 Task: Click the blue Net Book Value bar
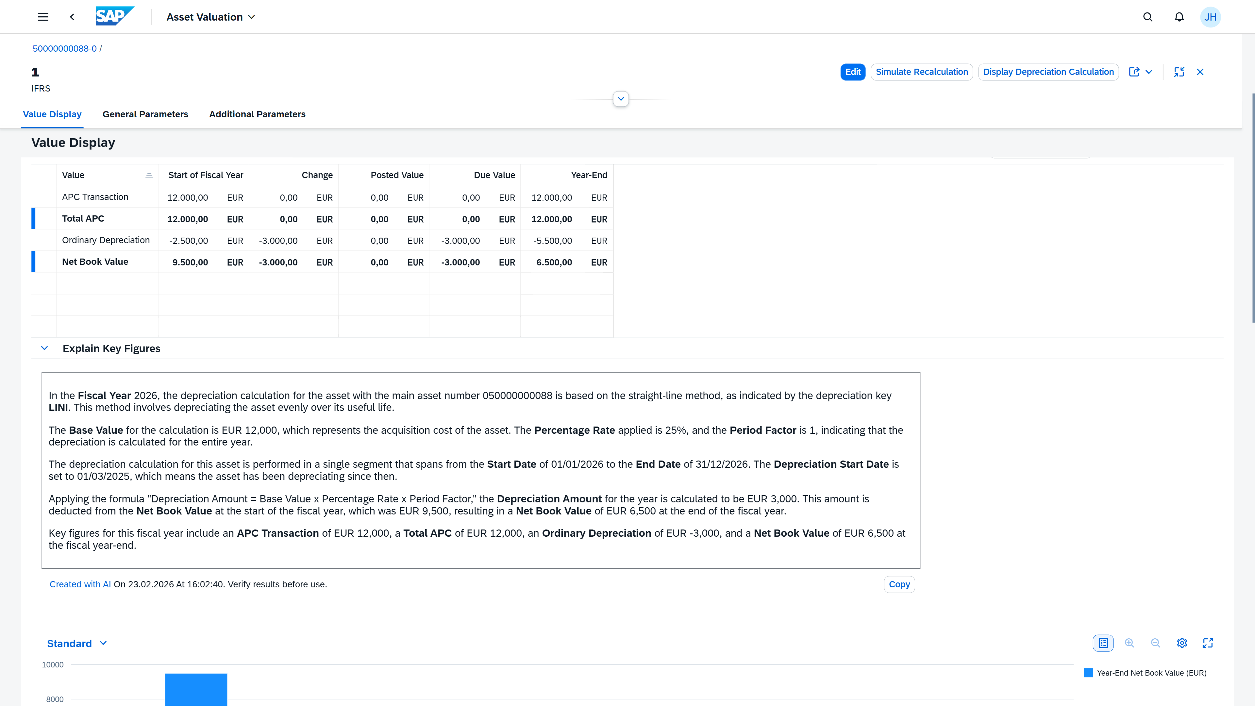tap(196, 689)
